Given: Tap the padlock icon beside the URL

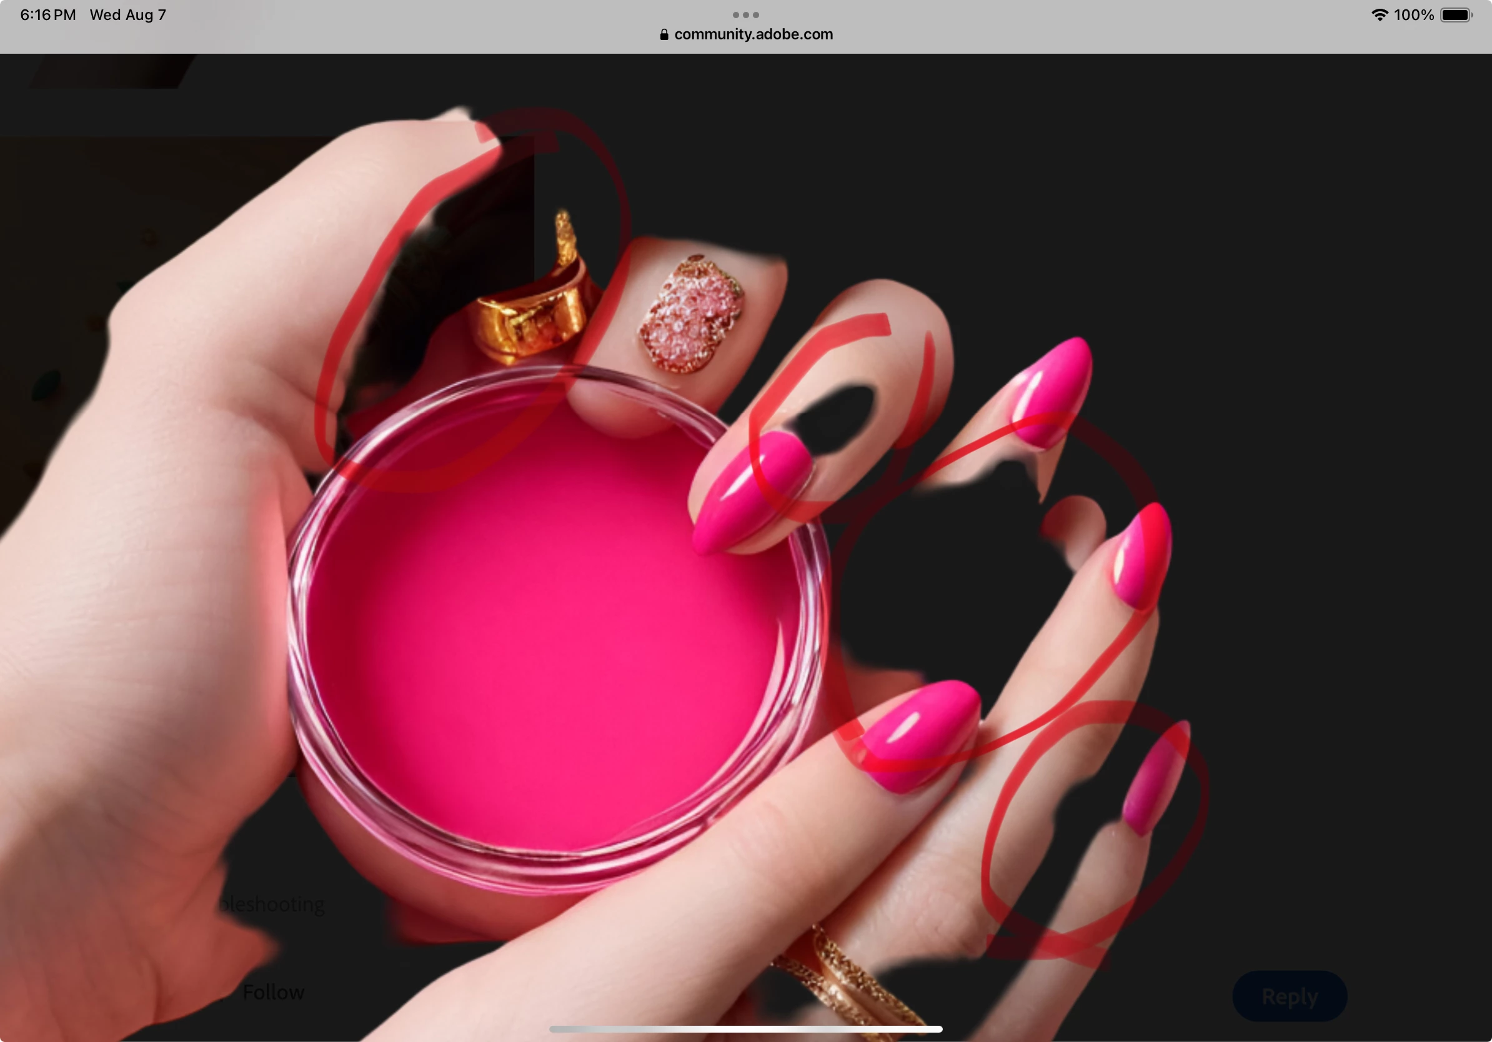Looking at the screenshot, I should 664,34.
